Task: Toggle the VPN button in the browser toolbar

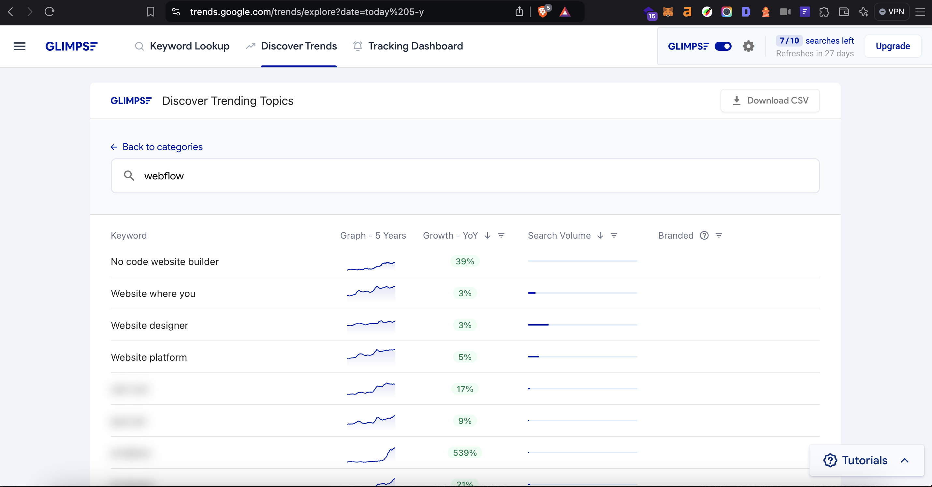Action: coord(892,12)
